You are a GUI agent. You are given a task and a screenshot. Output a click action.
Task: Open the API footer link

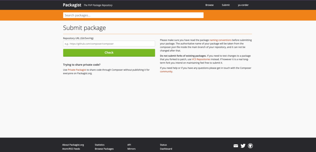tap(129, 145)
